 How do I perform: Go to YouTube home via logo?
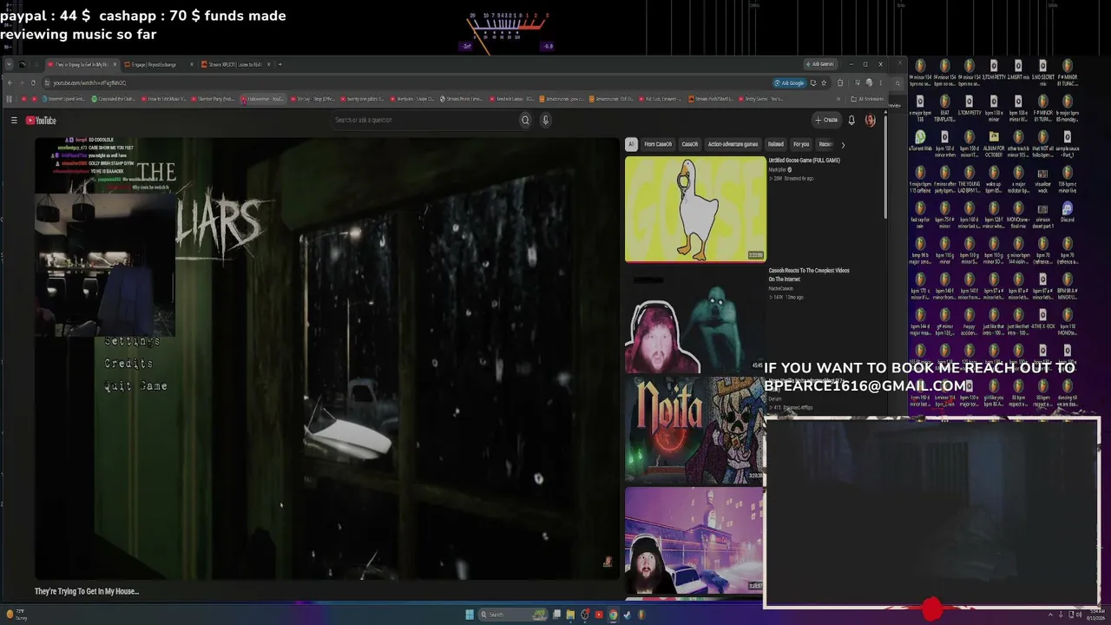pyautogui.click(x=41, y=121)
